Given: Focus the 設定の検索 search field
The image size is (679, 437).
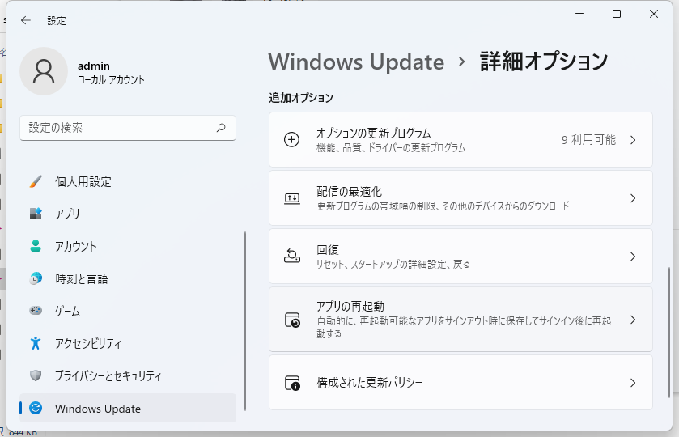Looking at the screenshot, I should coord(128,128).
